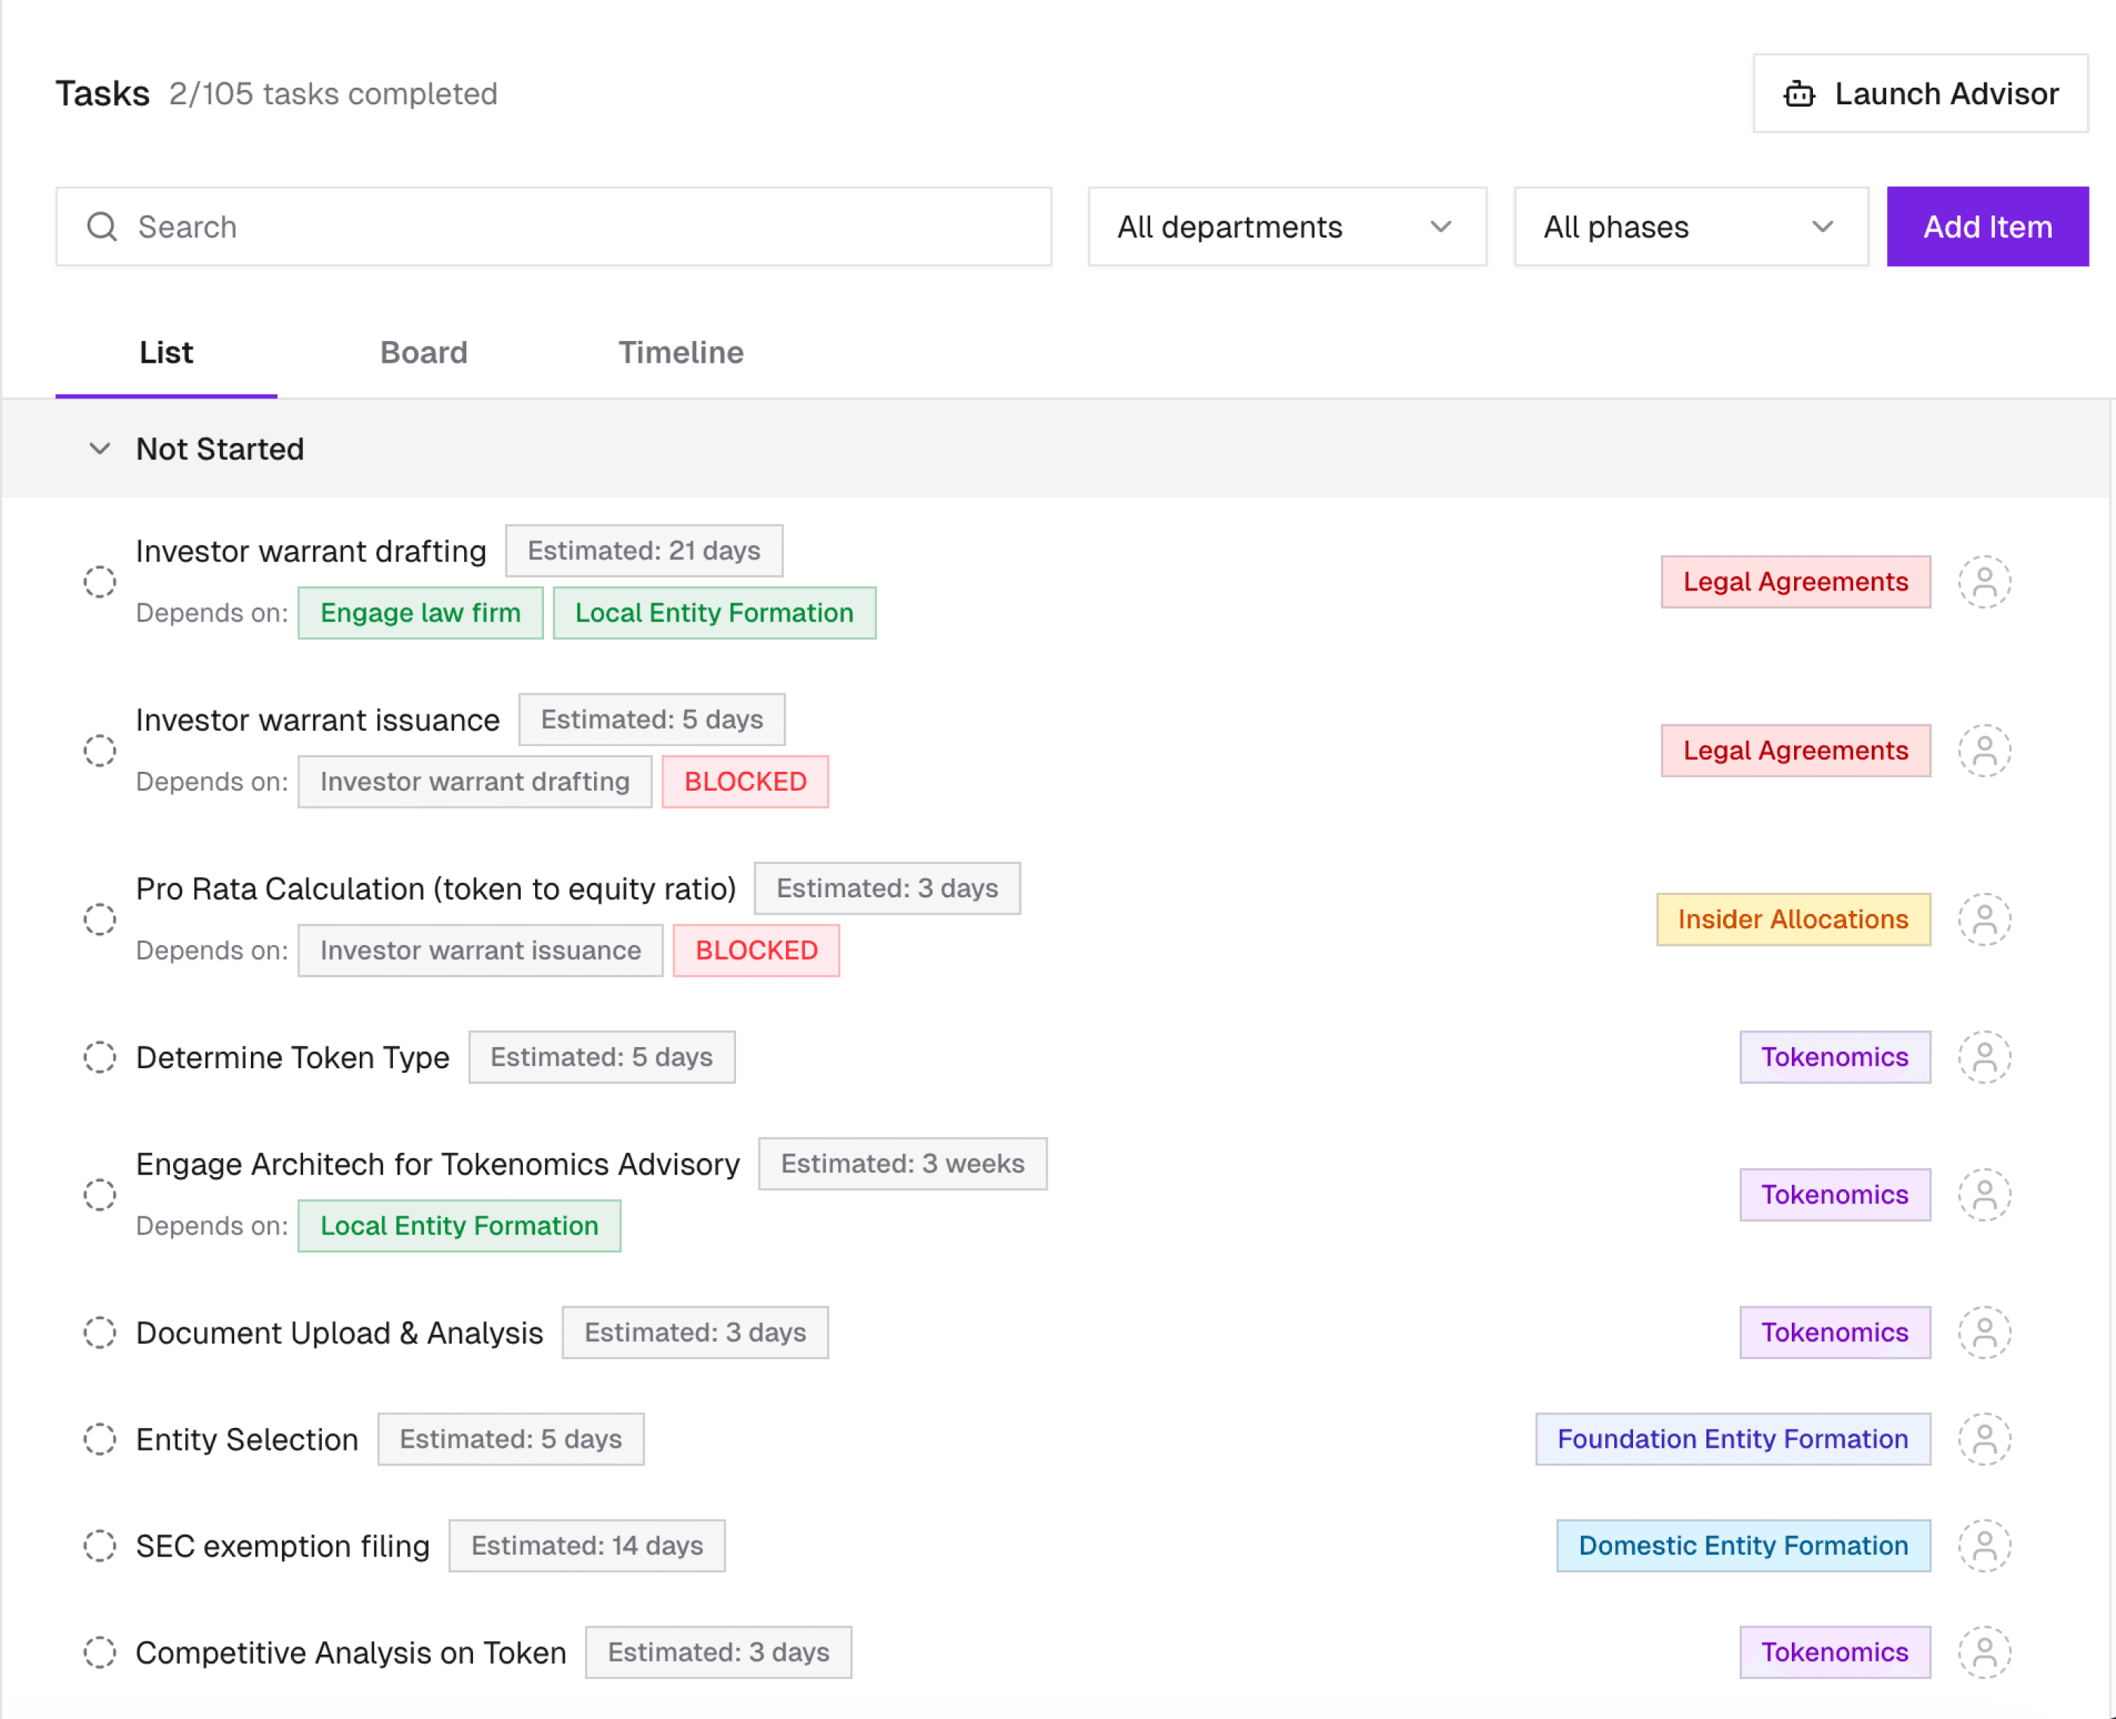Image resolution: width=2116 pixels, height=1719 pixels.
Task: Switch to the Board tab
Action: (424, 352)
